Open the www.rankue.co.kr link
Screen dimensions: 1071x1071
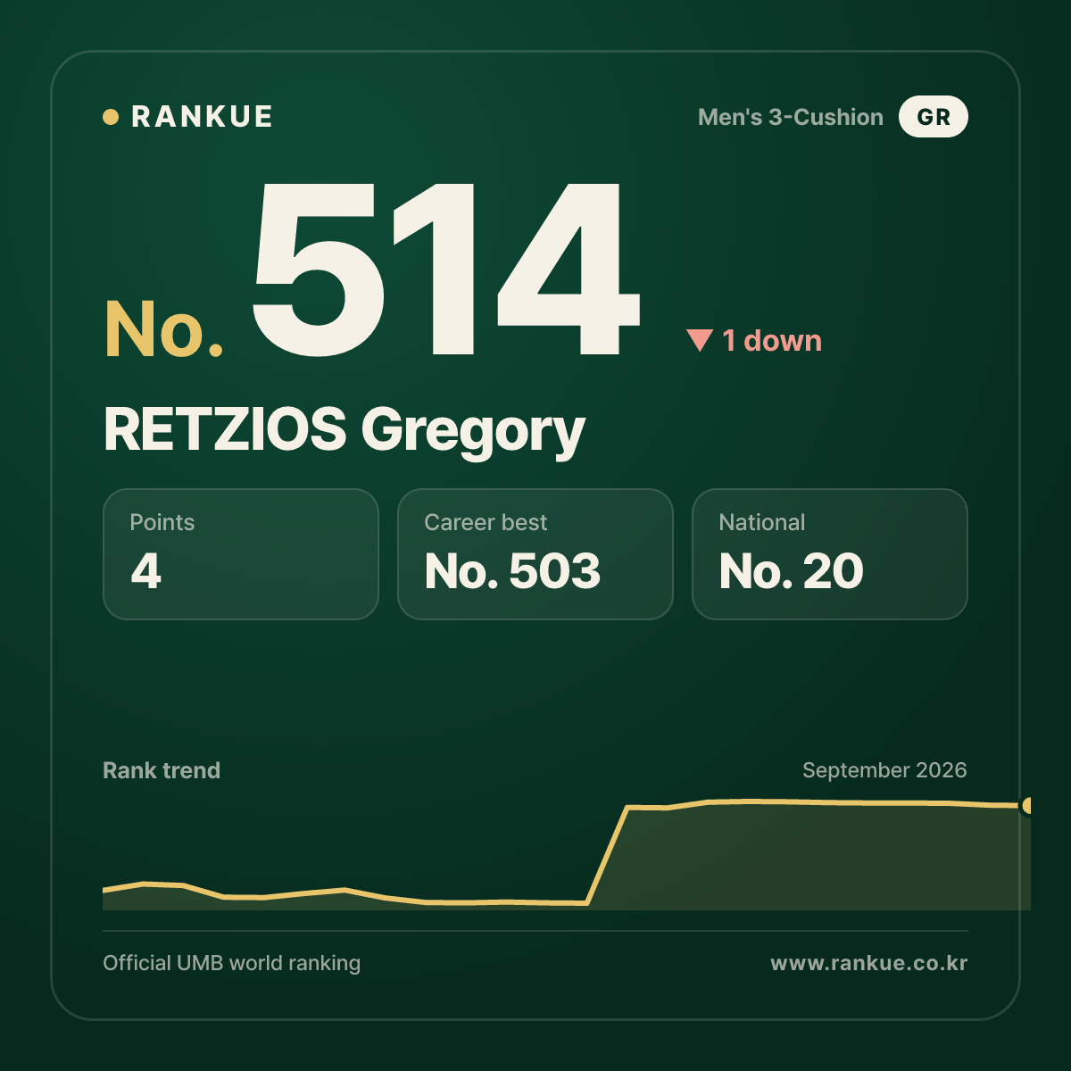869,963
